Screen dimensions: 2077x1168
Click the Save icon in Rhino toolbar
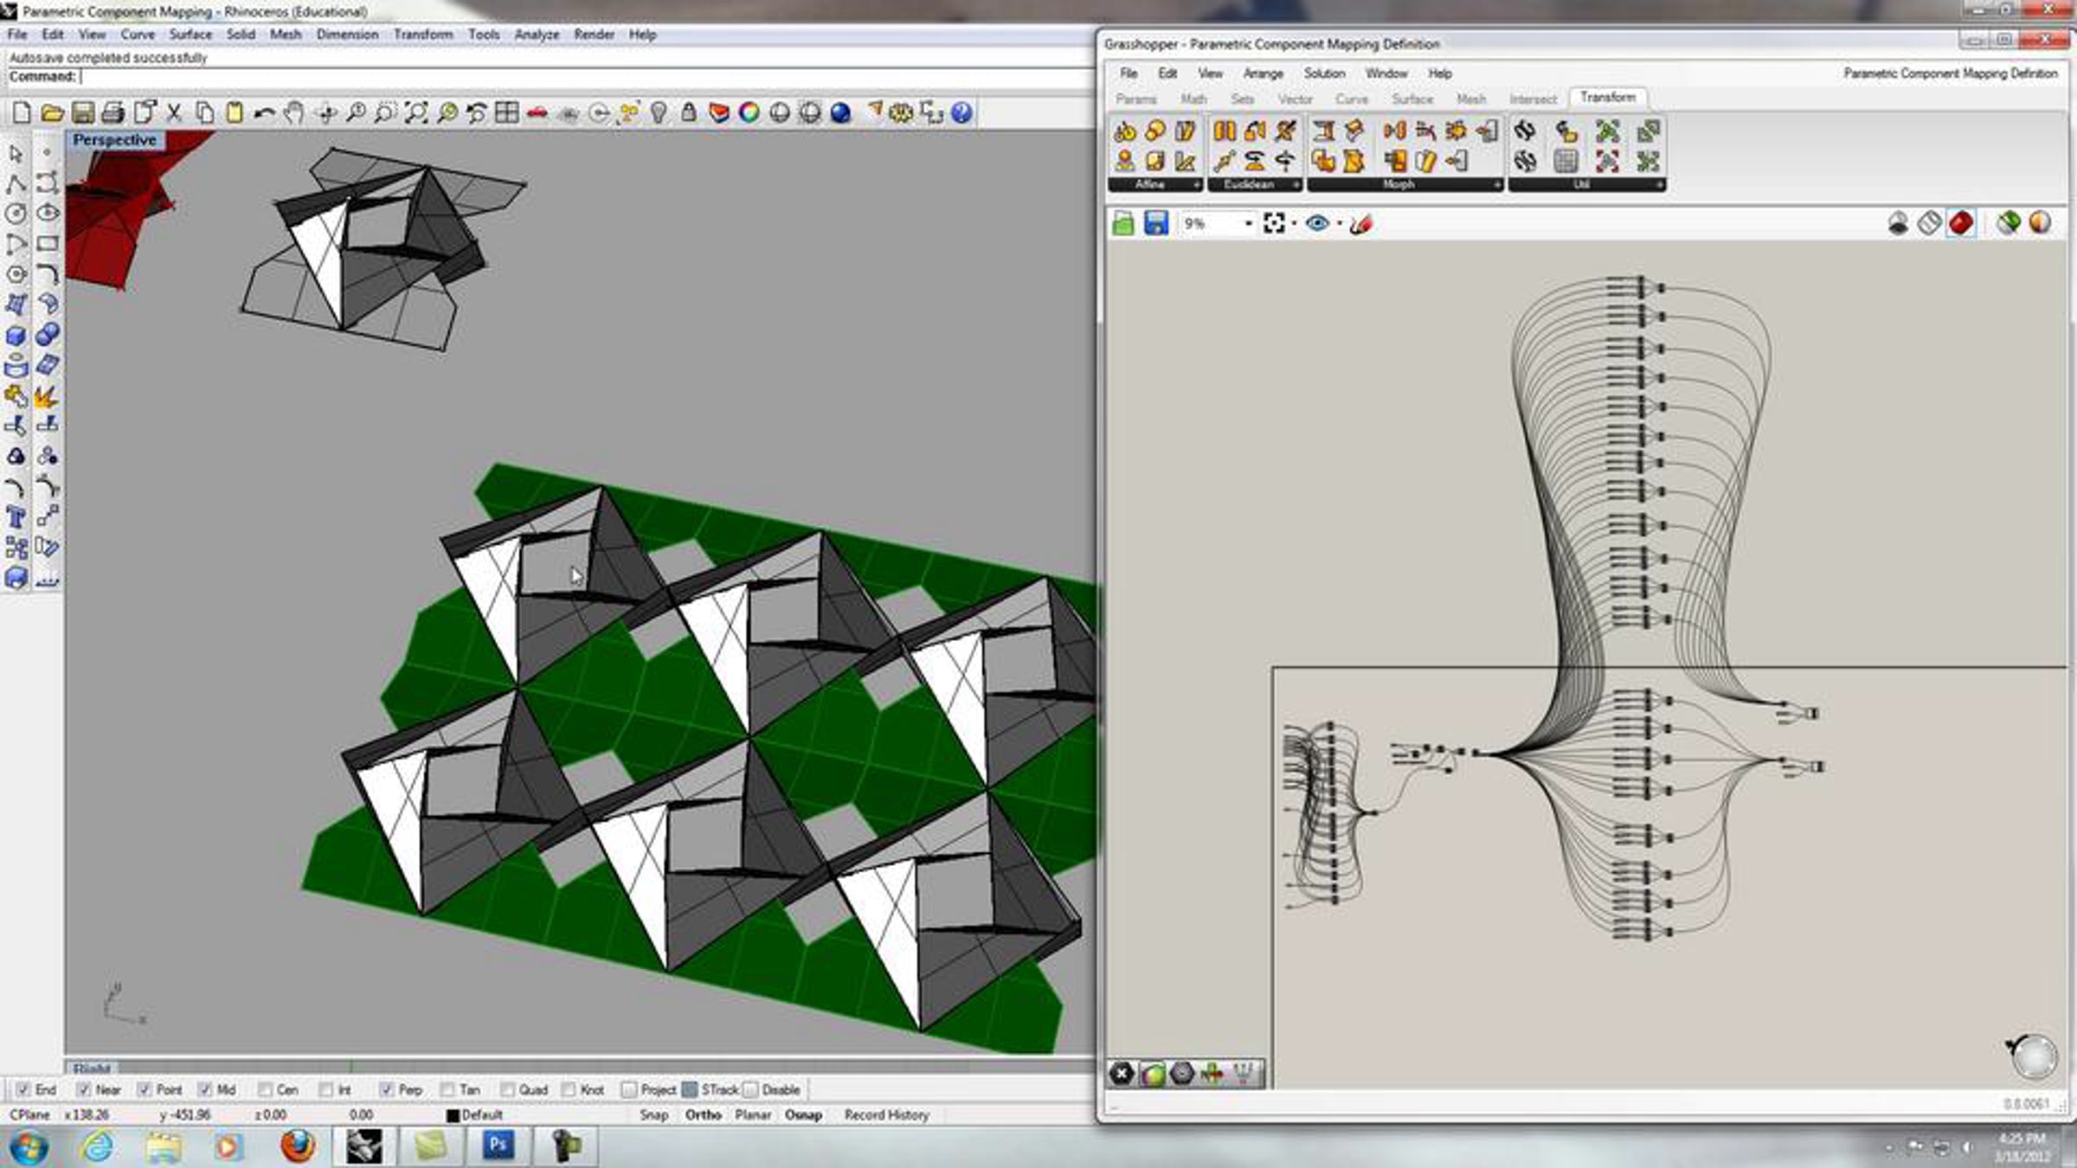click(x=82, y=113)
